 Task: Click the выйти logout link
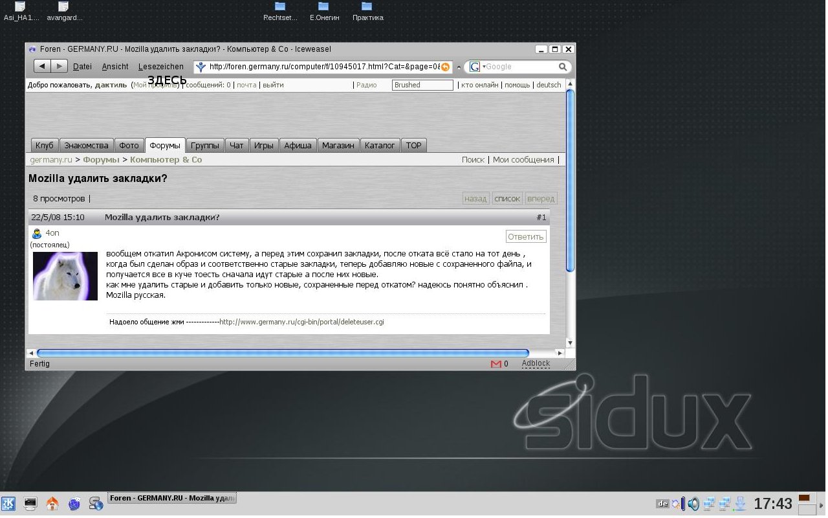pyautogui.click(x=273, y=85)
